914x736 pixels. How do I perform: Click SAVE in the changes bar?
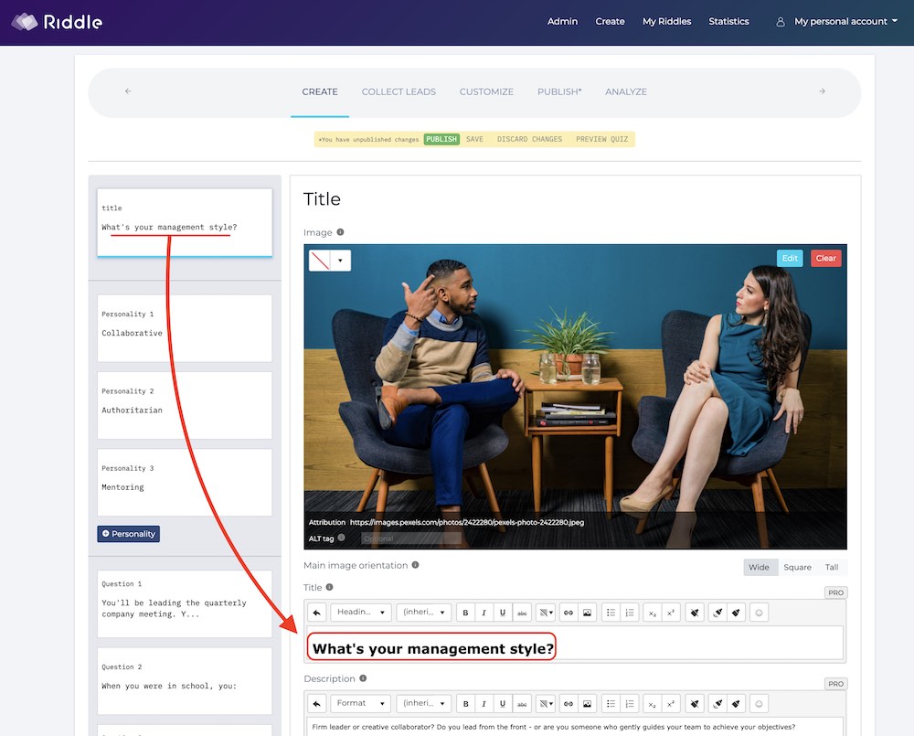[x=474, y=139]
